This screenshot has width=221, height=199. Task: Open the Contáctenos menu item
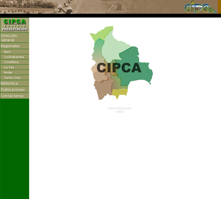click(x=14, y=95)
